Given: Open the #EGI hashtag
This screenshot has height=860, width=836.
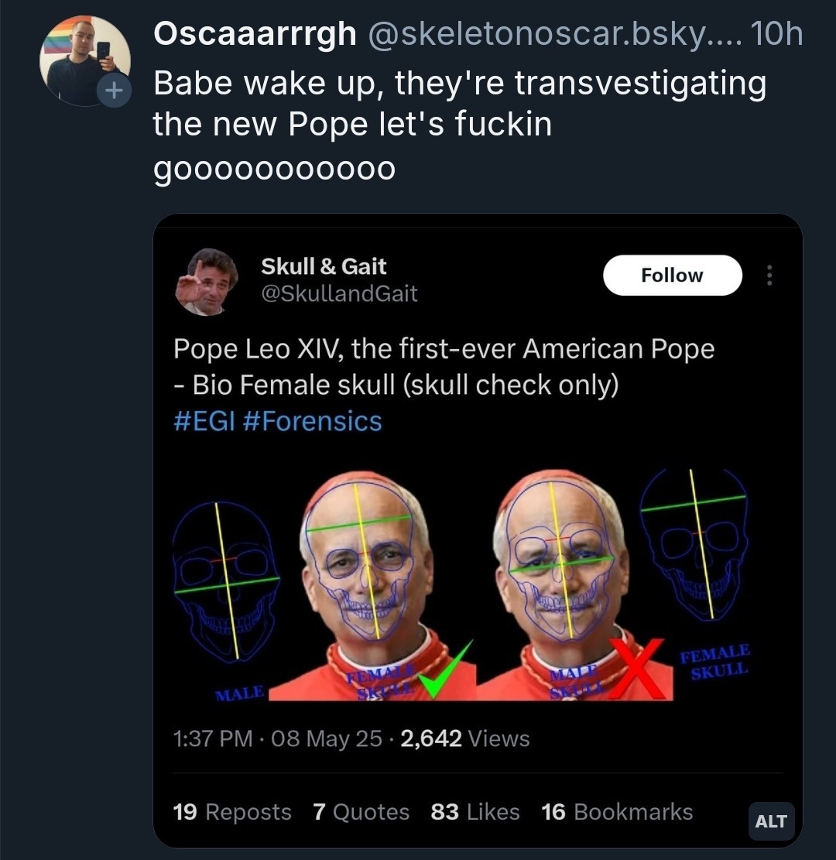Looking at the screenshot, I should click(x=204, y=421).
